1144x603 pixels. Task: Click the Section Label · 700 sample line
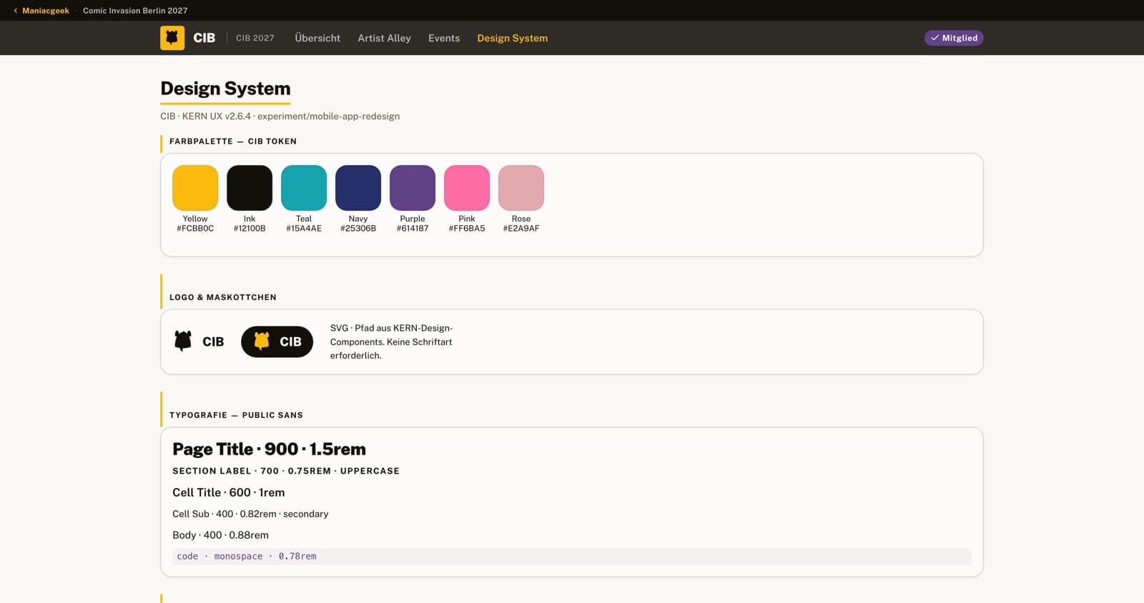286,471
